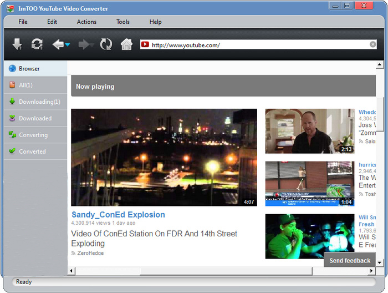388x293 pixels.
Task: Open the Downloaded list
Action: coord(35,118)
